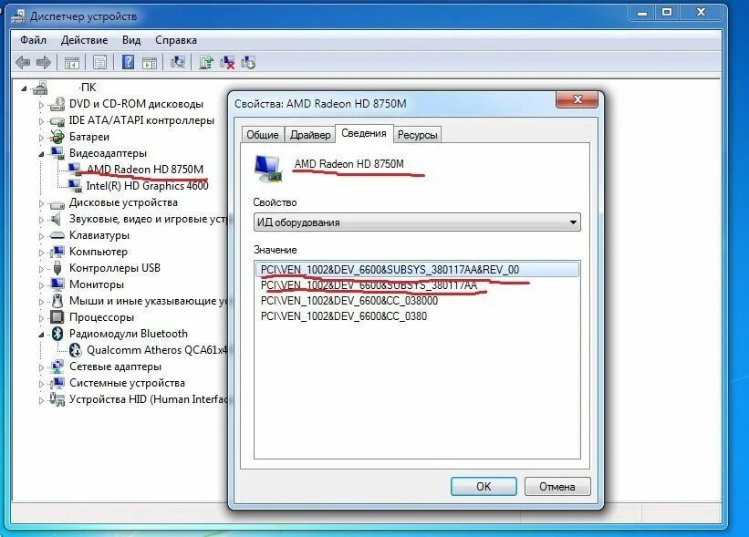Image resolution: width=749 pixels, height=537 pixels.
Task: Click the Qualcomm Atheros Bluetooth device icon
Action: pos(76,350)
